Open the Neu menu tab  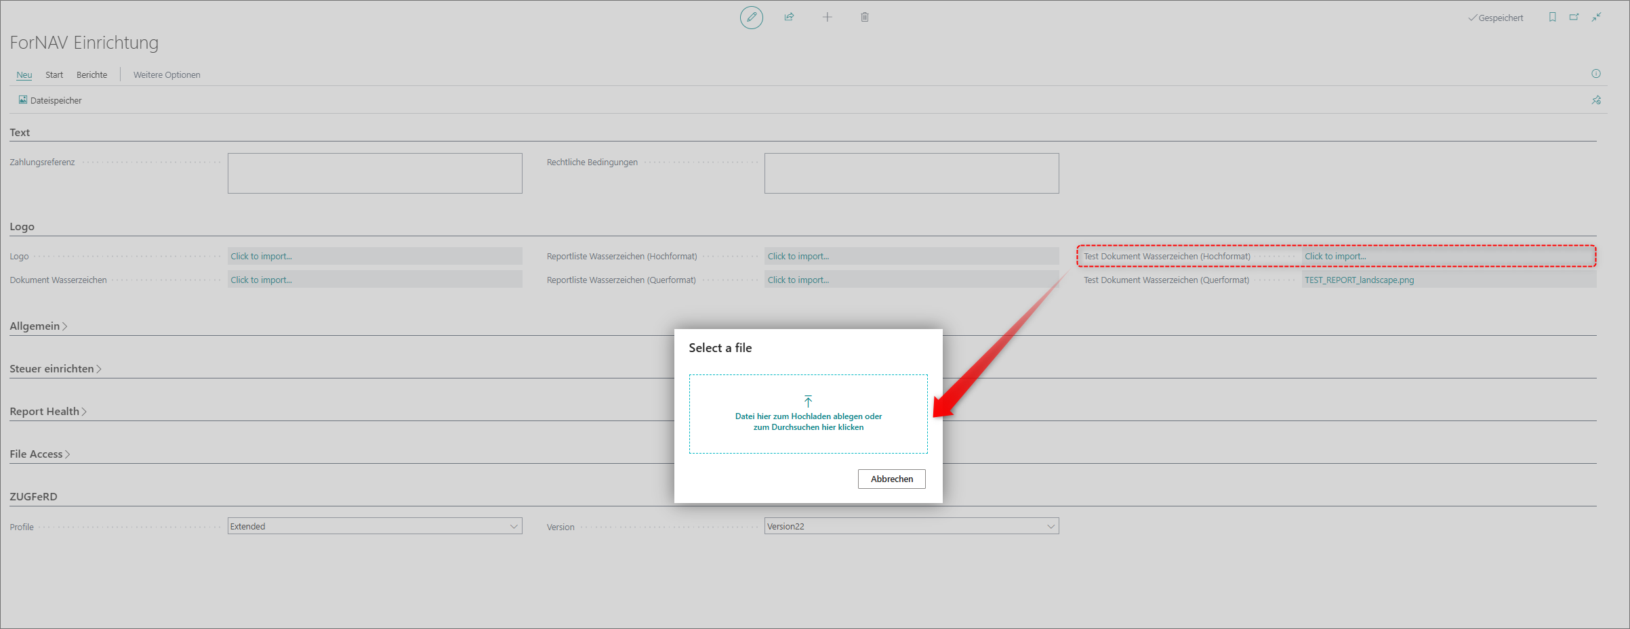pos(24,74)
